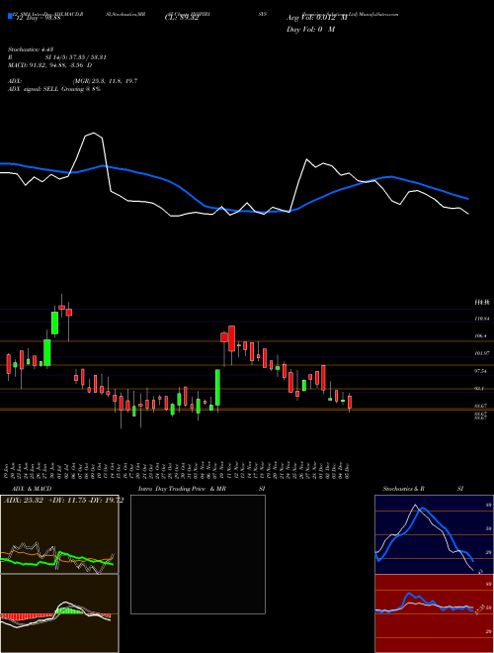This screenshot has width=494, height=653.
Task: Click the RSI 14/3 57.35 / 53.31 line
Action: tap(56, 57)
